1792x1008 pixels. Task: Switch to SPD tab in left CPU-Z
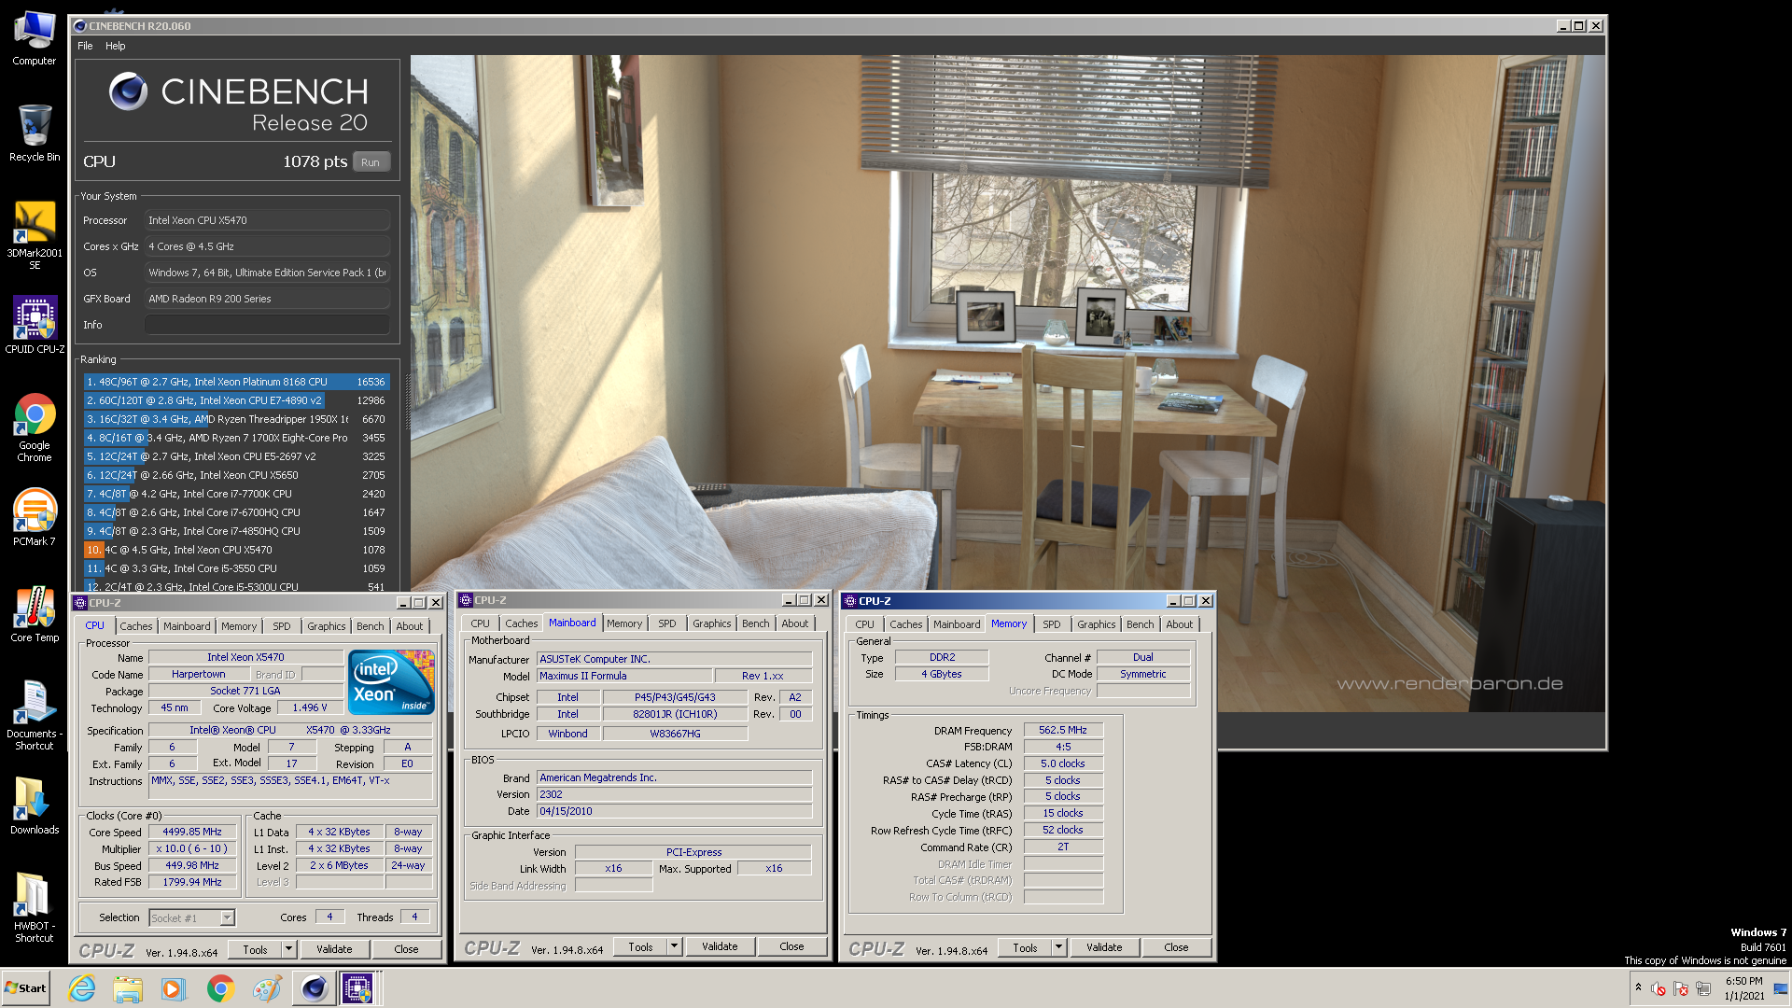pos(282,626)
